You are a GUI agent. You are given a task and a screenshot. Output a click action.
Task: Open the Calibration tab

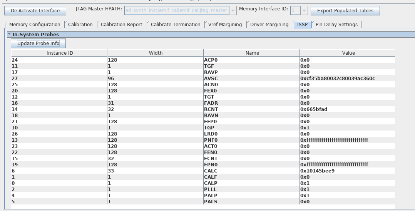point(80,25)
